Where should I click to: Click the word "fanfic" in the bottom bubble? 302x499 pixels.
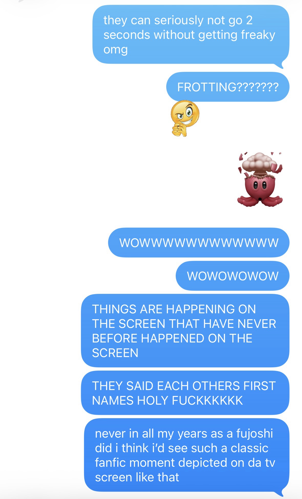point(111,462)
